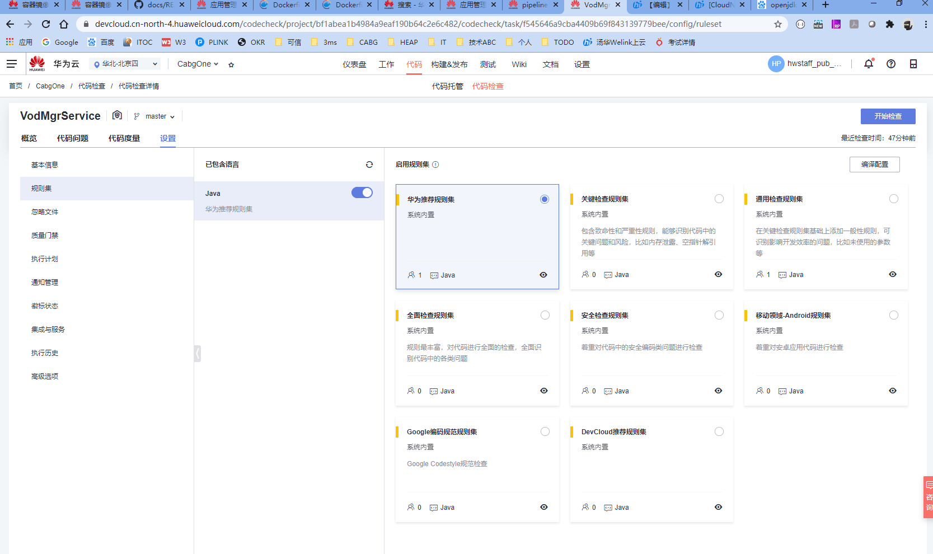Click the info icon beside 启用规则集

435,165
